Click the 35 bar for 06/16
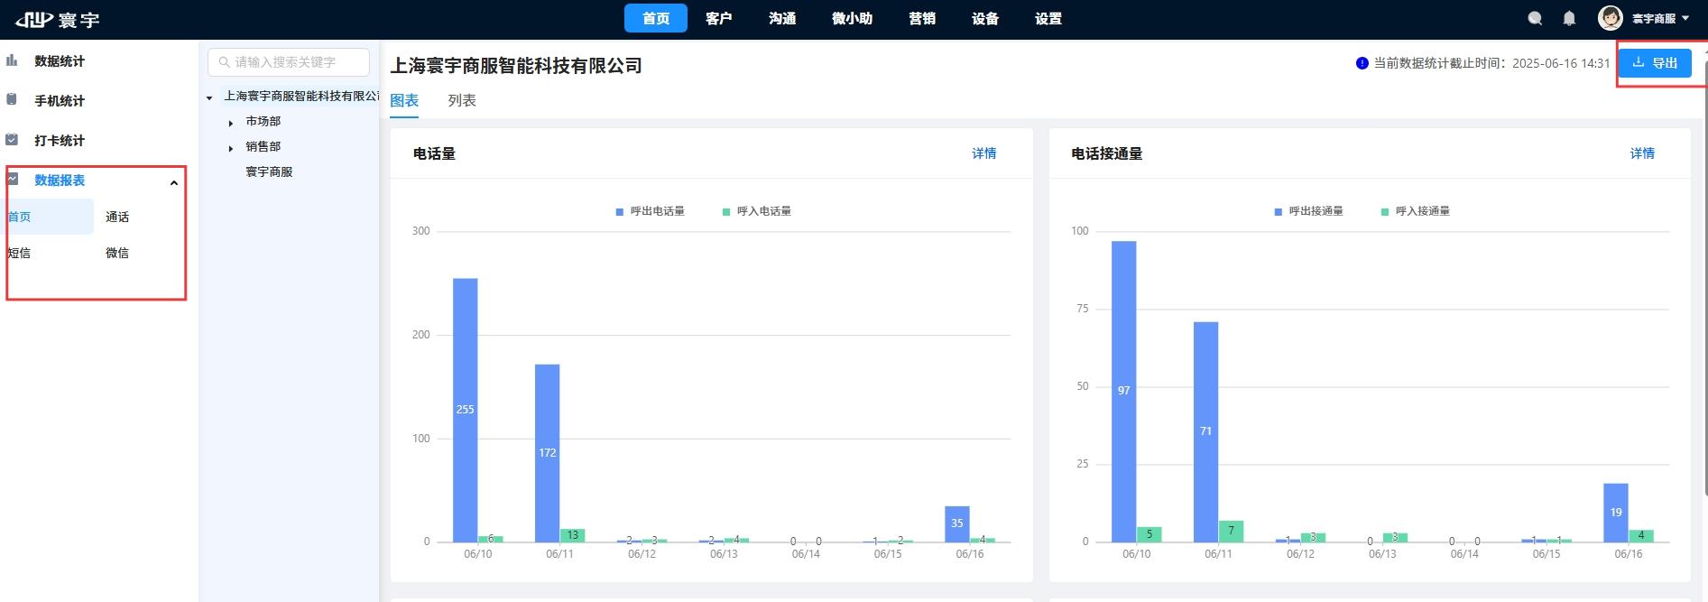Screen dimensions: 1708x602 coord(956,523)
